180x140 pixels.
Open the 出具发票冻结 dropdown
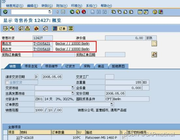coord(73,93)
